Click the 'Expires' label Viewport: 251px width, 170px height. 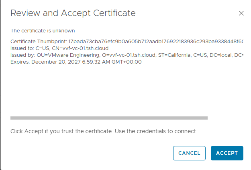(x=20, y=62)
